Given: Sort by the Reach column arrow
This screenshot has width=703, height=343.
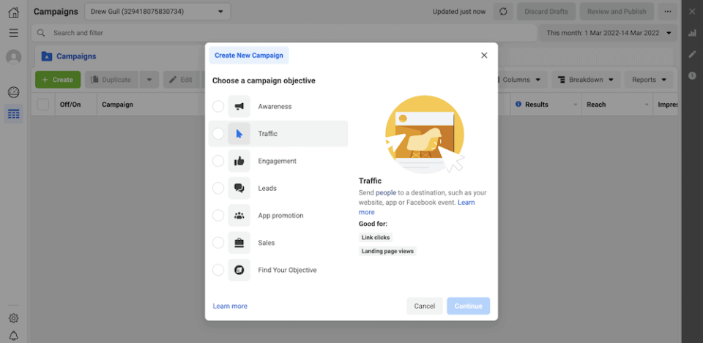Looking at the screenshot, I should tap(647, 105).
